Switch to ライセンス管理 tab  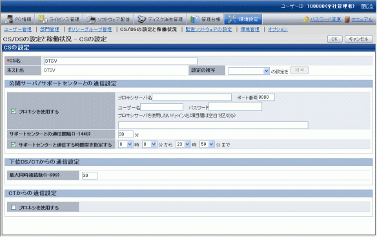tap(59, 19)
